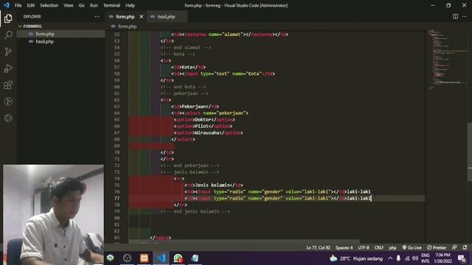Switch the ENG INTL input language

tap(426, 258)
